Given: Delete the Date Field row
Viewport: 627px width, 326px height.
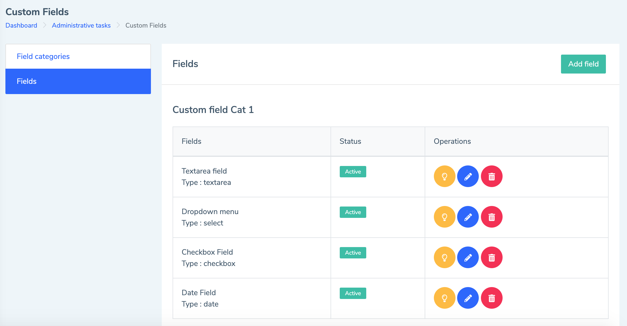Looking at the screenshot, I should point(491,298).
